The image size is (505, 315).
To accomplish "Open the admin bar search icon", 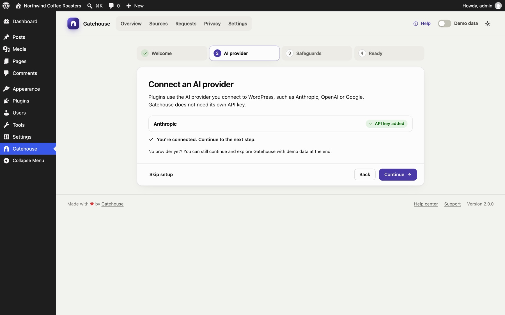I will click(90, 6).
